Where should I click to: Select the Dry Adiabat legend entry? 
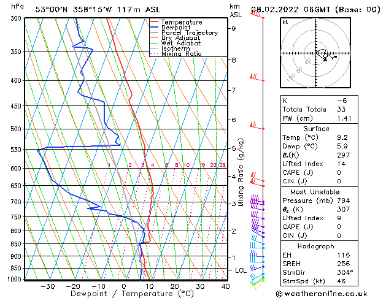point(180,38)
